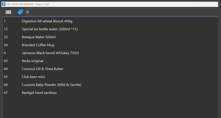Click product code 45 in the list
221x118 pixels.
6,77
